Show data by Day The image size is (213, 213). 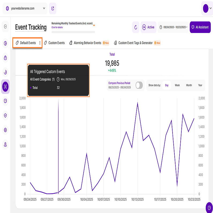pyautogui.click(x=167, y=85)
